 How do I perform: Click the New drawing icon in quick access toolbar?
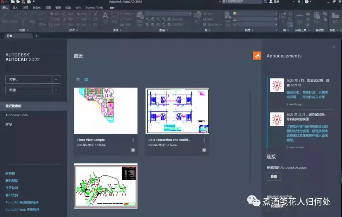[13, 2]
